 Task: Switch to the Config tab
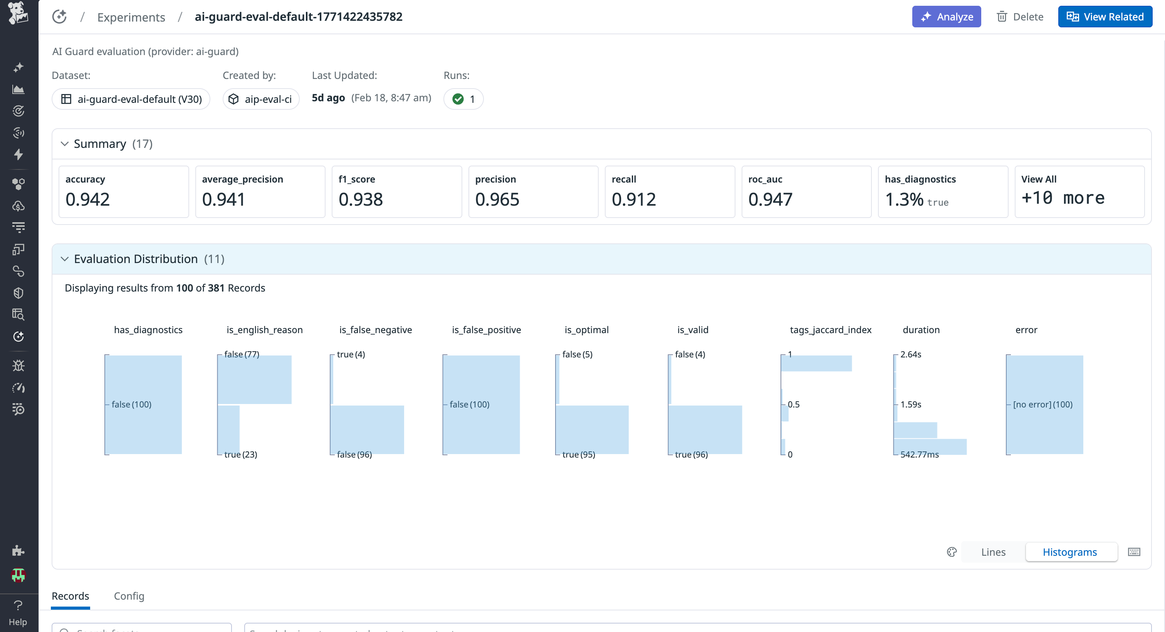point(129,596)
